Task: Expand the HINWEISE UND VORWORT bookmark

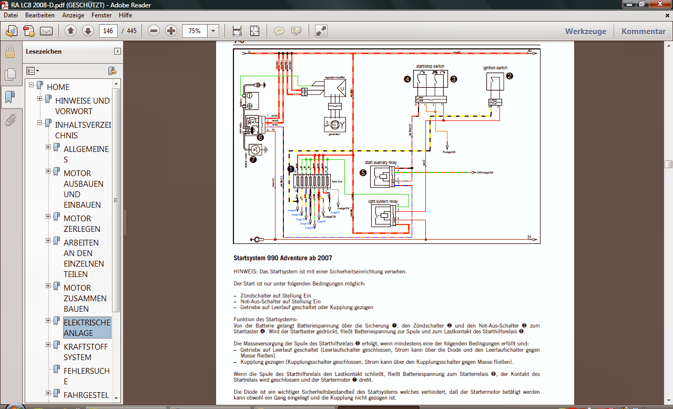Action: pos(40,99)
